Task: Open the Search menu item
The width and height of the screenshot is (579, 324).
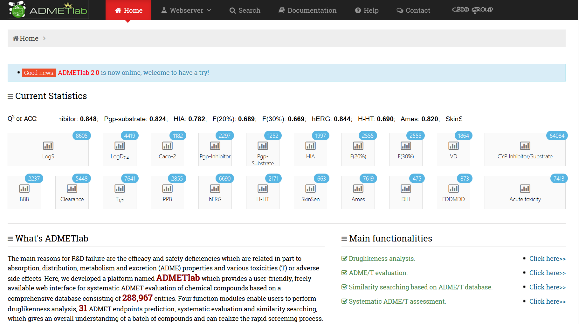Action: 245,10
